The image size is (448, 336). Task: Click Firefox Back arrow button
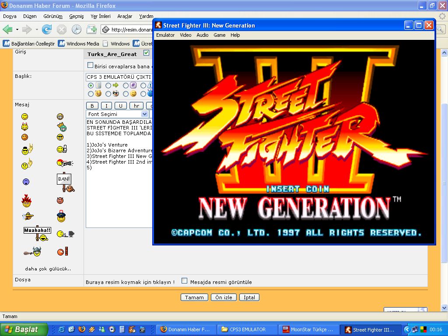pos(7,29)
